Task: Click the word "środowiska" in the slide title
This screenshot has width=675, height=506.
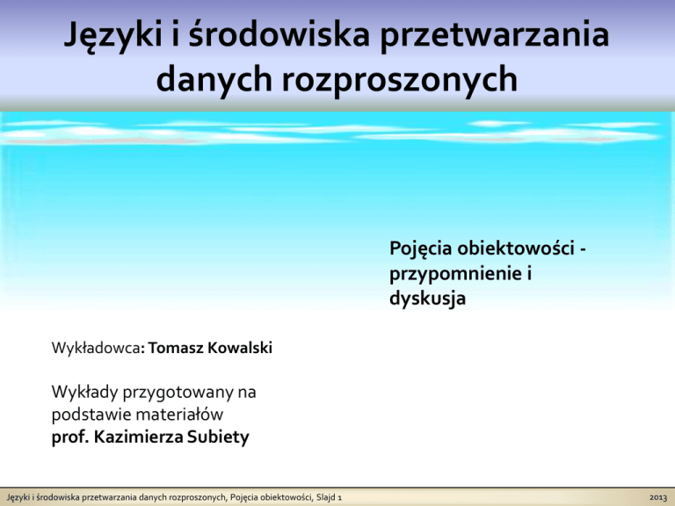Action: click(x=274, y=38)
